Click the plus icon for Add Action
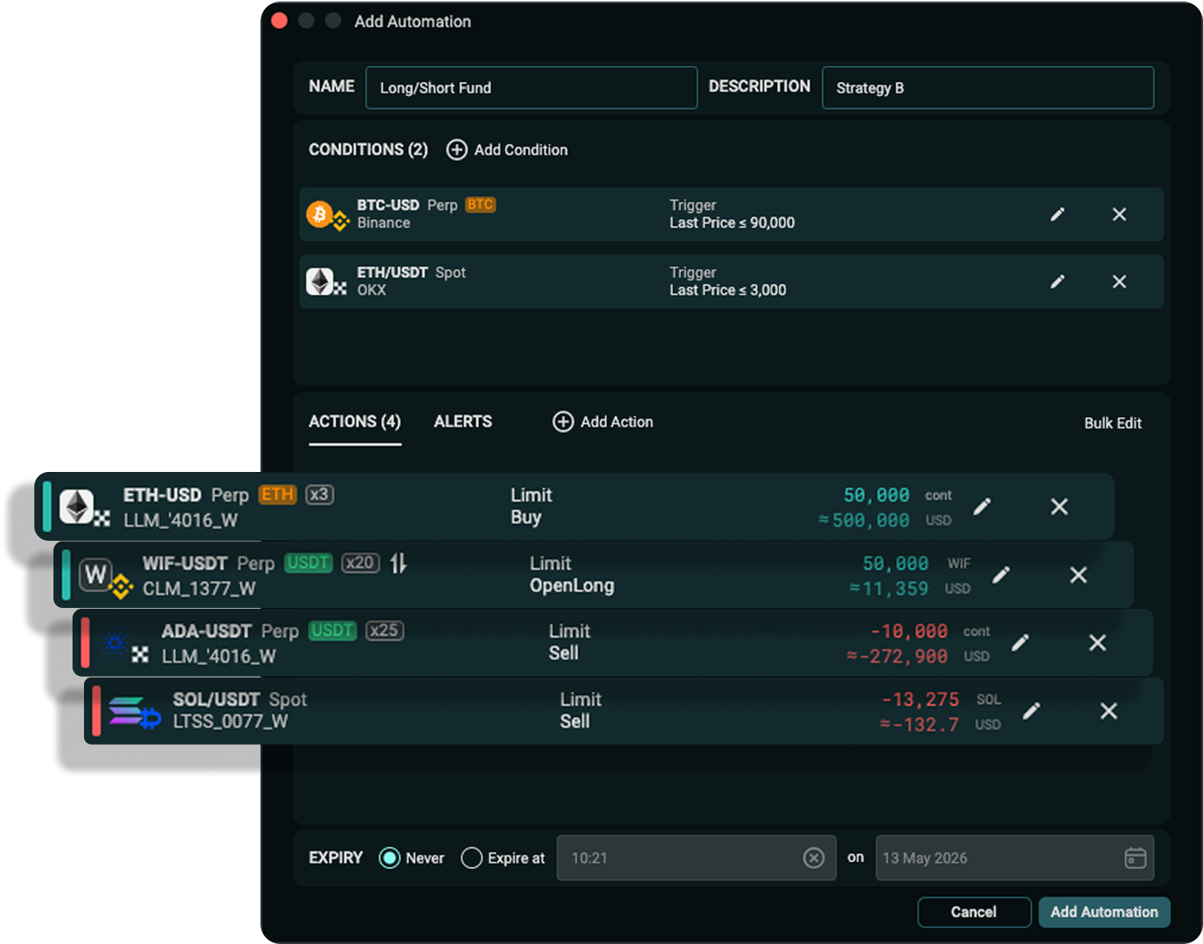 coord(563,422)
